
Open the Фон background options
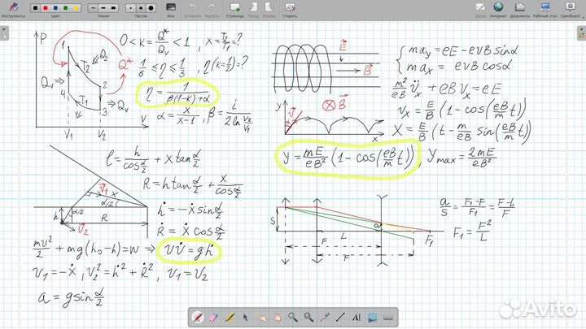pos(171,9)
